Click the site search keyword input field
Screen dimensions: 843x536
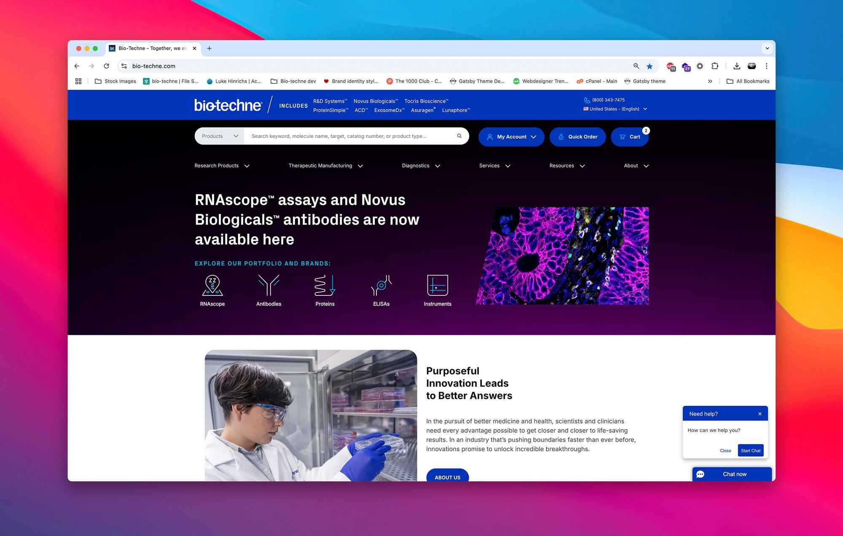click(x=350, y=136)
